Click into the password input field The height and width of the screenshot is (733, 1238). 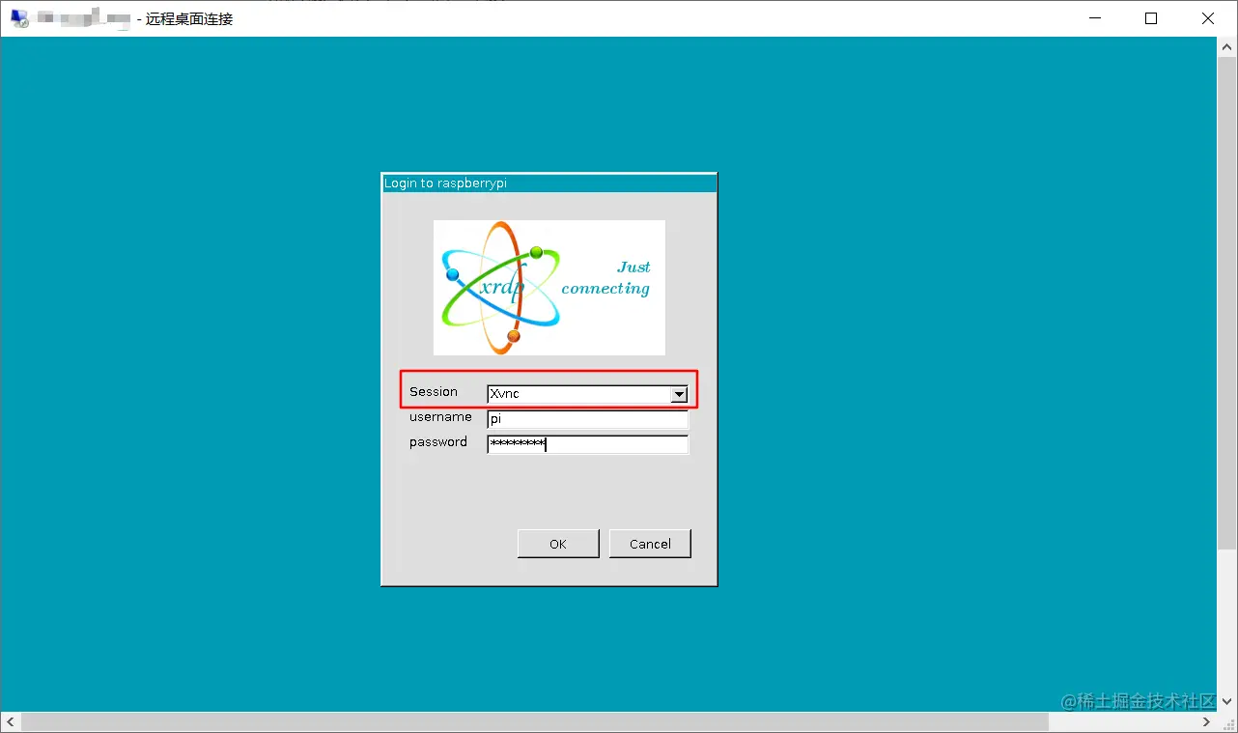(587, 444)
